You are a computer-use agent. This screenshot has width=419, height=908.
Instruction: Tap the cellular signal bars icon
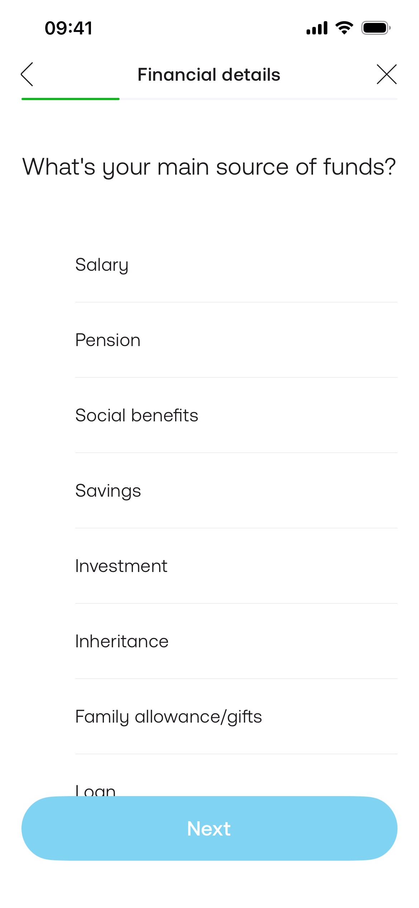(317, 28)
